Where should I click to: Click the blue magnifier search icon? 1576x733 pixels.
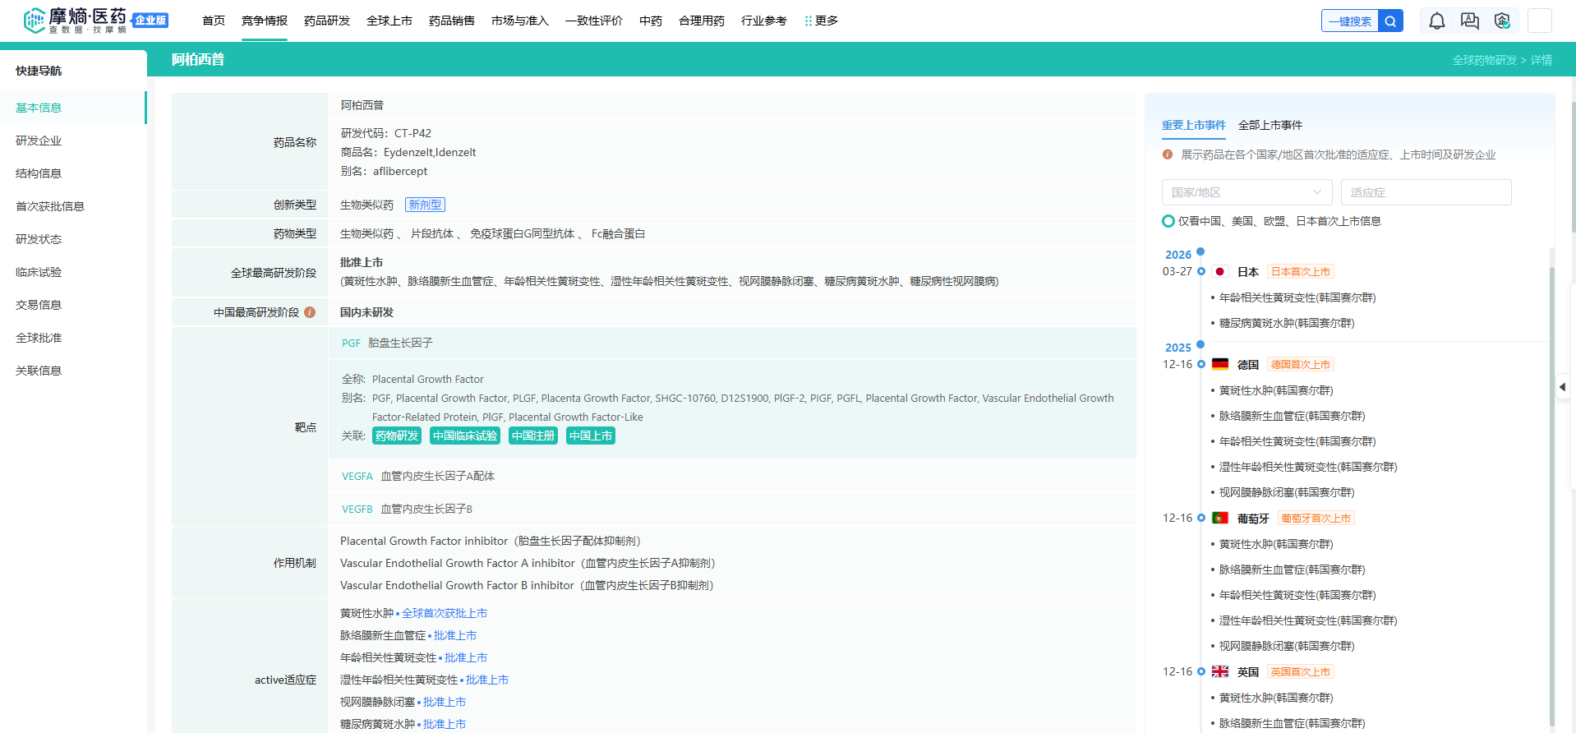click(x=1390, y=21)
